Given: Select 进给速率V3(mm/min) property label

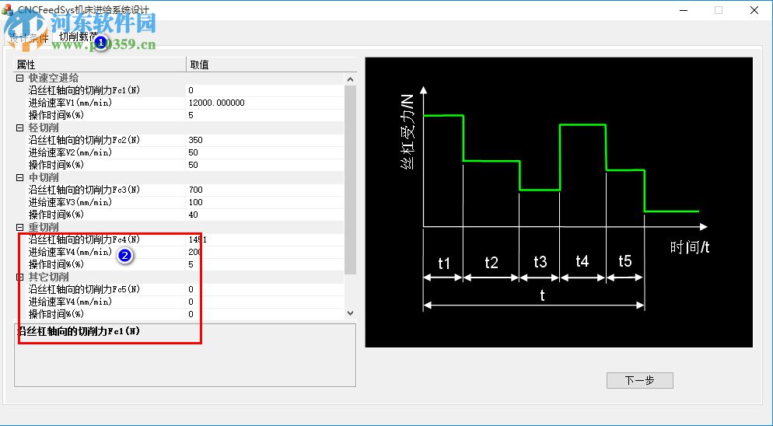Looking at the screenshot, I should coord(70,202).
